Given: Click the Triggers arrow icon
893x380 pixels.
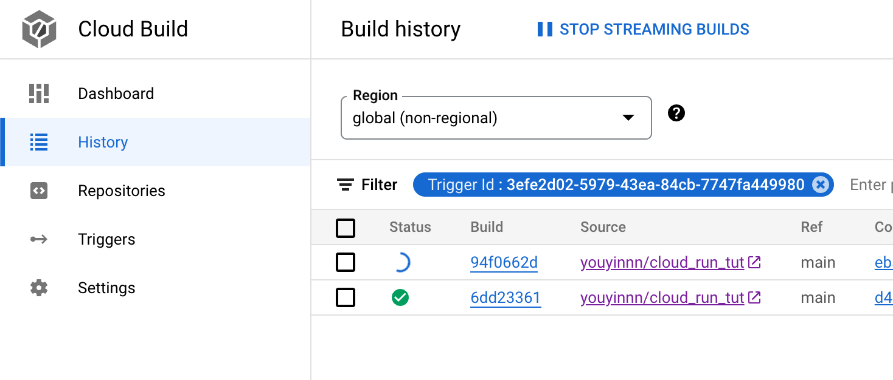Looking at the screenshot, I should point(39,239).
